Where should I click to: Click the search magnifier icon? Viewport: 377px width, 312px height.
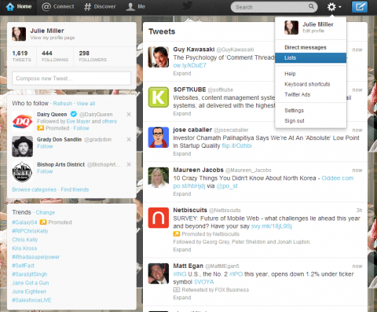click(x=311, y=6)
